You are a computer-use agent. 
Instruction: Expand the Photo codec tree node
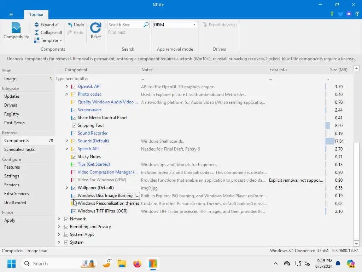tap(66, 94)
